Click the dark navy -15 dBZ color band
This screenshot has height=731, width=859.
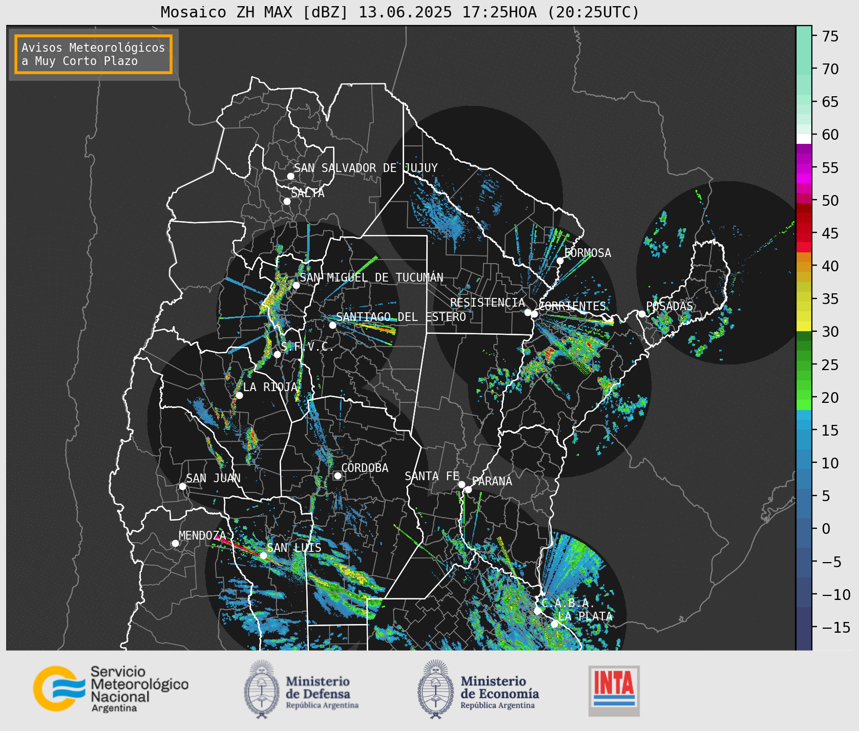click(804, 628)
